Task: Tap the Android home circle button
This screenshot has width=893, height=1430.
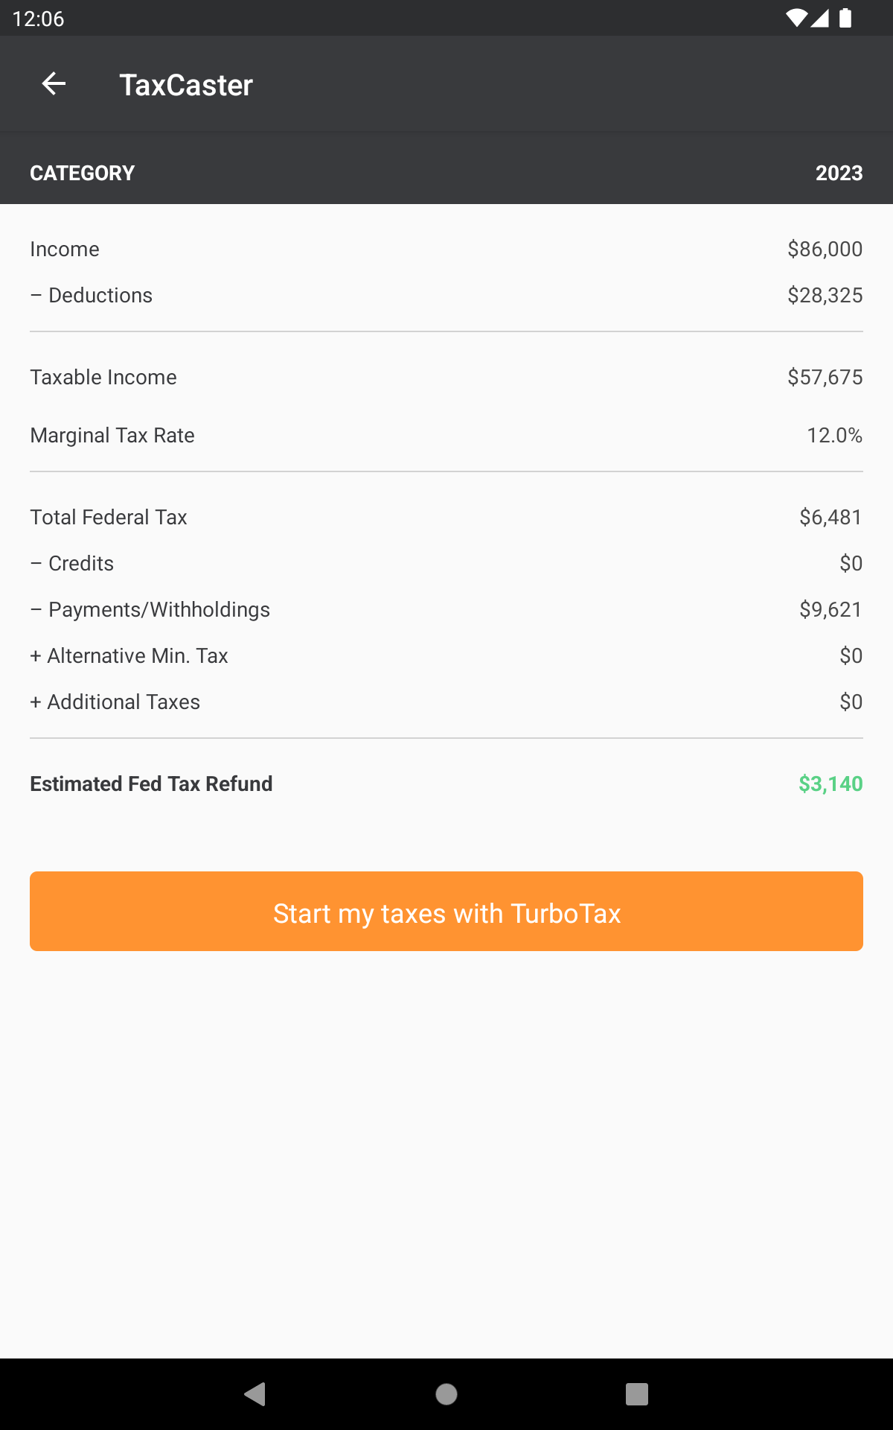Action: [x=446, y=1394]
